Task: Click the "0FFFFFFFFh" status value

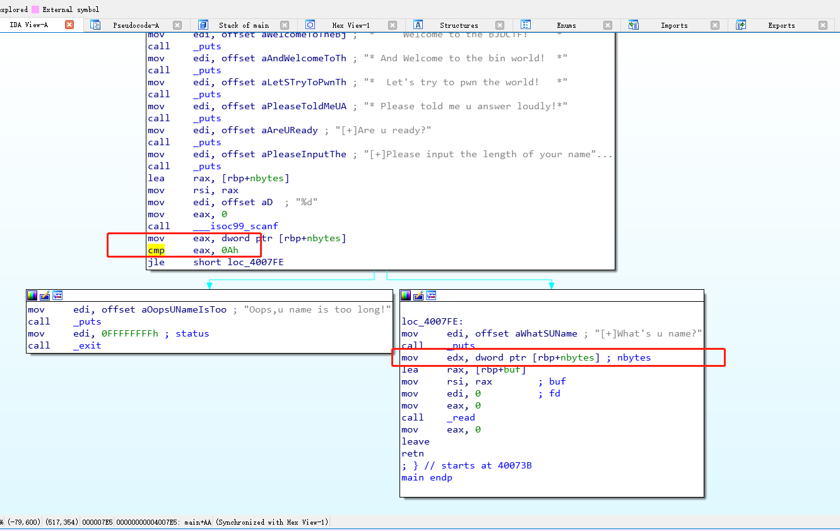Action: 130,333
